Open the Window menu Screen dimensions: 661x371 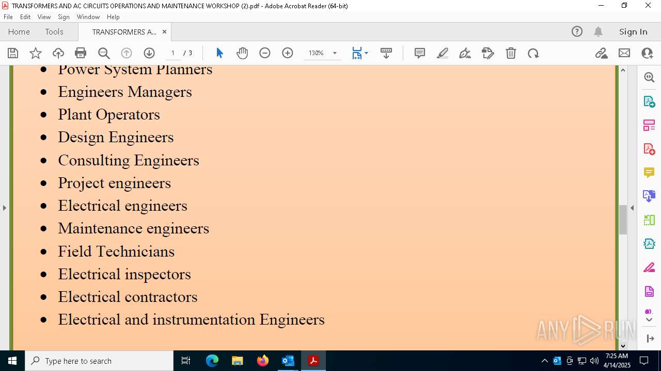click(x=88, y=17)
